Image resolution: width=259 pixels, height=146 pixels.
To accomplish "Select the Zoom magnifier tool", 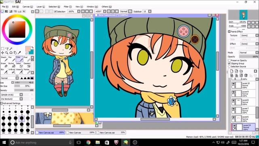I will (7, 53).
